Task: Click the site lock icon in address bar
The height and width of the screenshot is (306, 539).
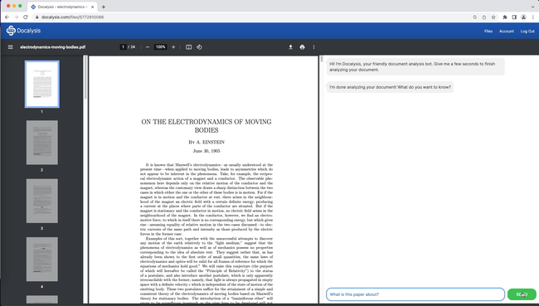Action: 37,17
